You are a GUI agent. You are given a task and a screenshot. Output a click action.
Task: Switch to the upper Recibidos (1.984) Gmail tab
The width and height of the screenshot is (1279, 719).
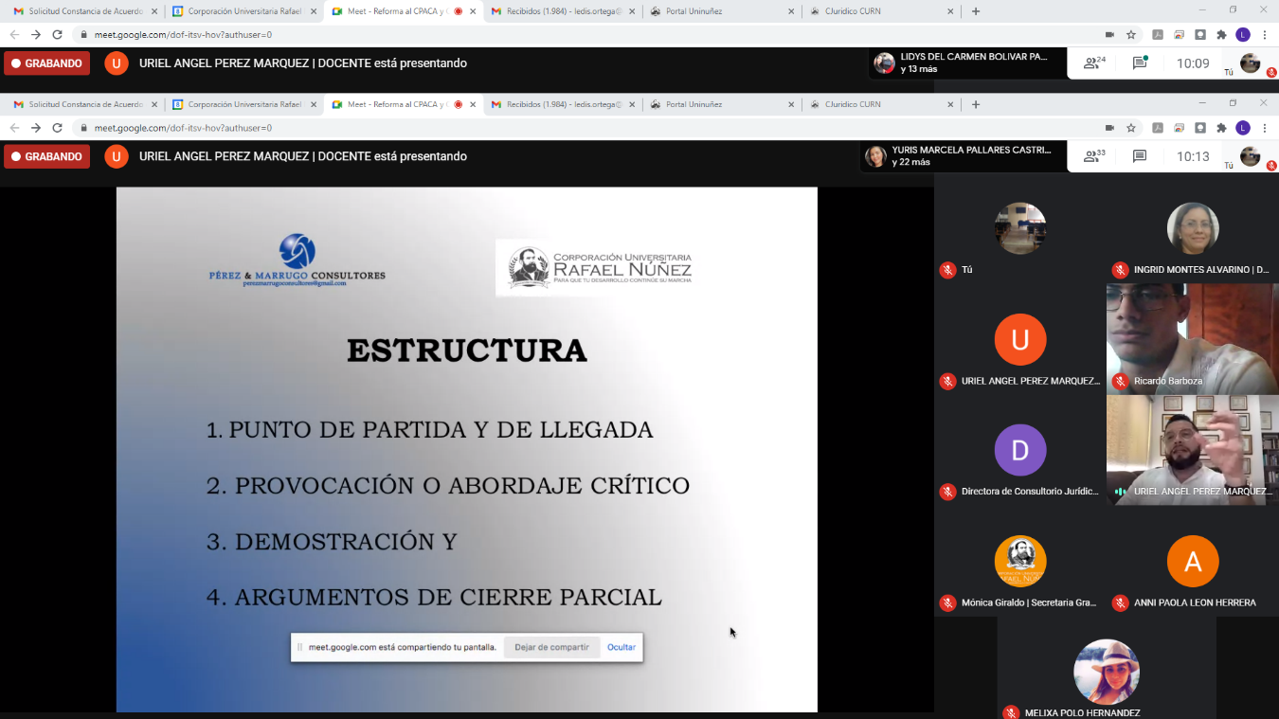(x=561, y=11)
